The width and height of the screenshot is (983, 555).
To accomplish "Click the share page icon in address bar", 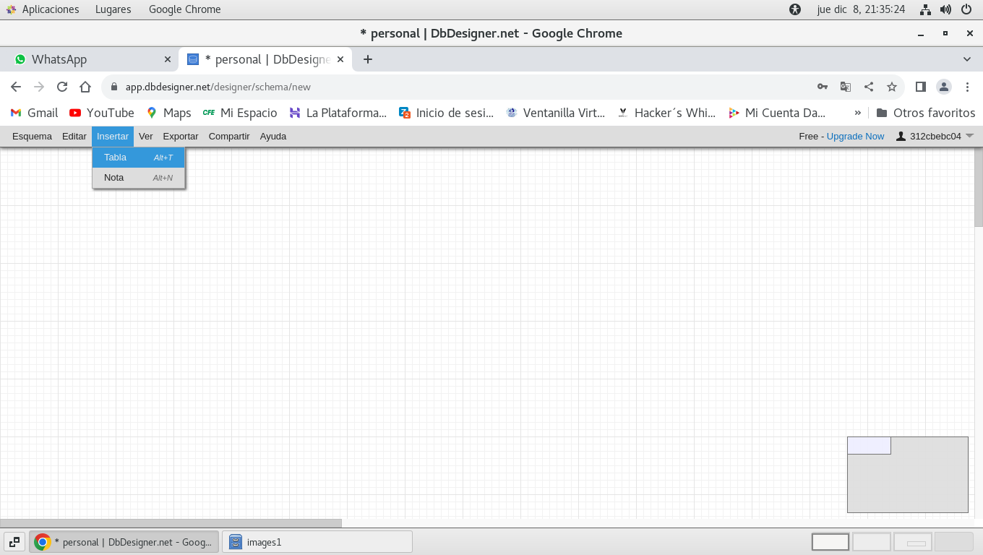I will point(869,87).
